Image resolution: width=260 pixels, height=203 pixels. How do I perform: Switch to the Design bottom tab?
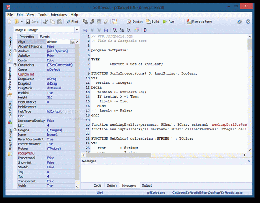pos(111,185)
